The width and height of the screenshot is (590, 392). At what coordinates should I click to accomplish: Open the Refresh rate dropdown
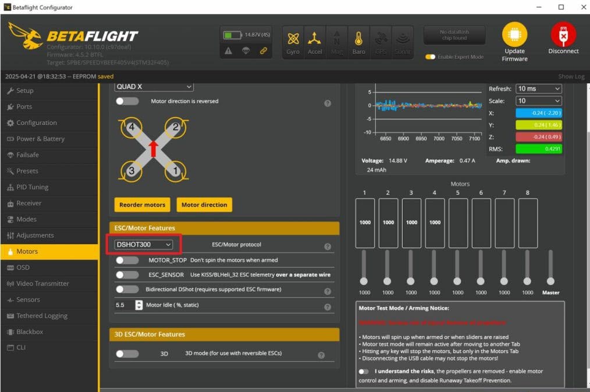[538, 89]
